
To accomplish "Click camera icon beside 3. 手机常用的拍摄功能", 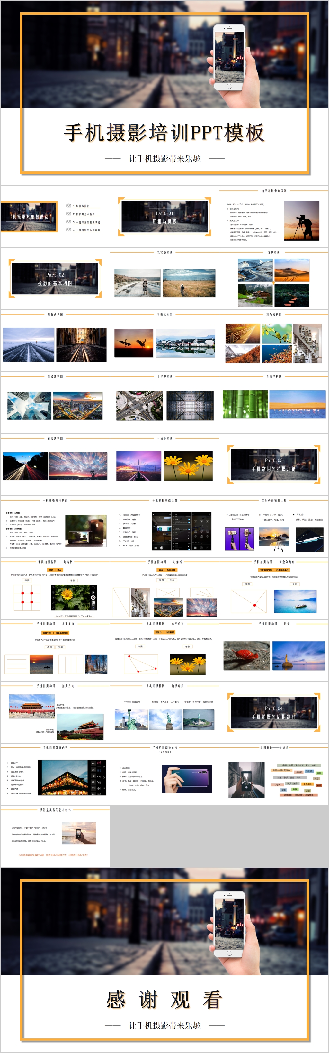I will (68, 222).
